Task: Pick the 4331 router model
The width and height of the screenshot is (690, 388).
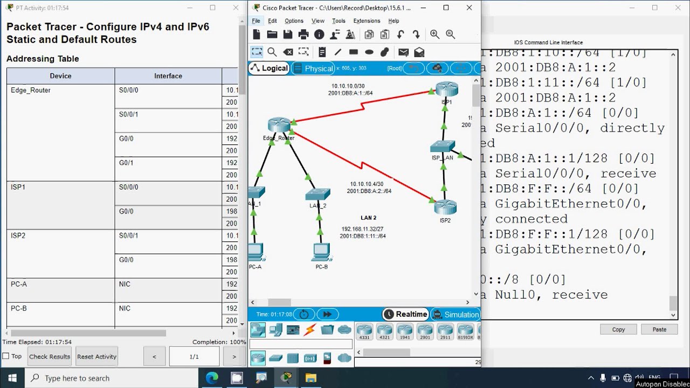Action: [364, 332]
